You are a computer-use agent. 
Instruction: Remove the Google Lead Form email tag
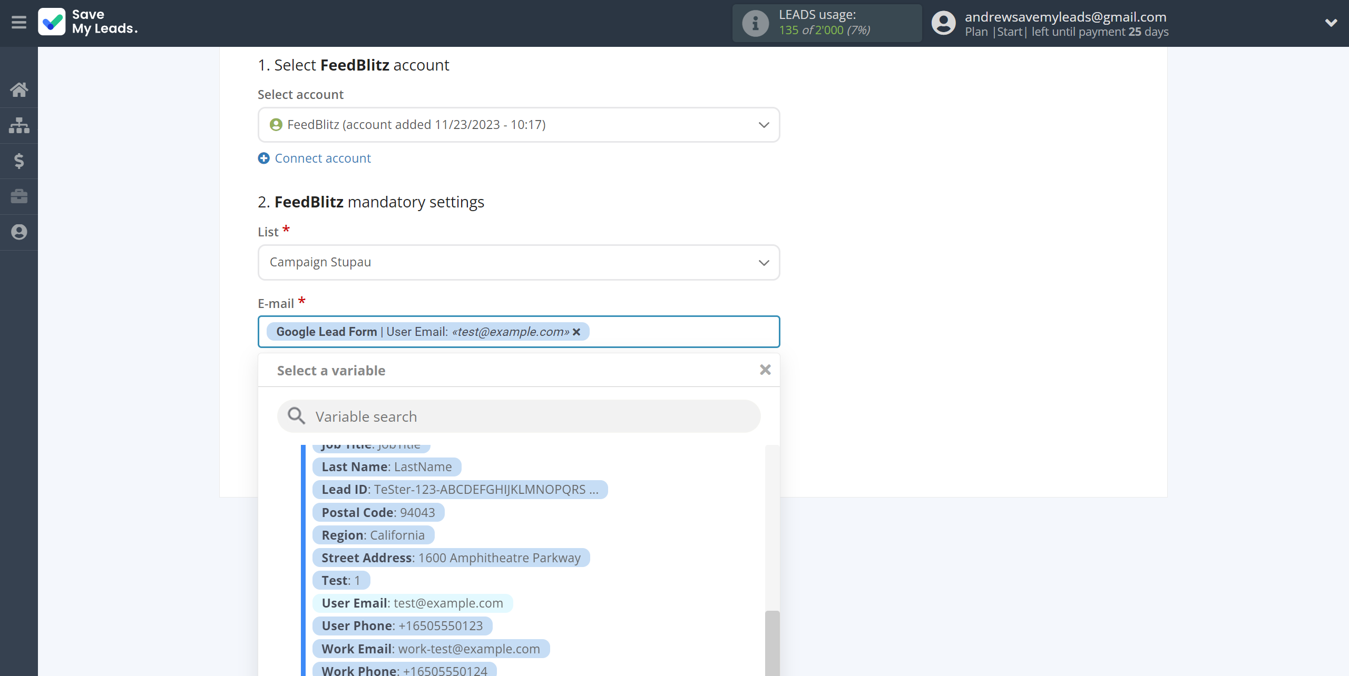576,332
